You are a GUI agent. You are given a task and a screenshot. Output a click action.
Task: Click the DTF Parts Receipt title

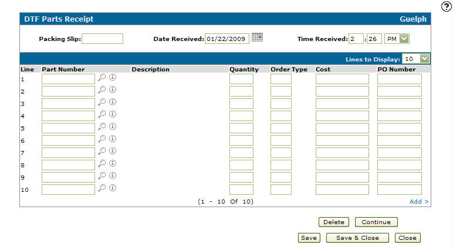(59, 19)
